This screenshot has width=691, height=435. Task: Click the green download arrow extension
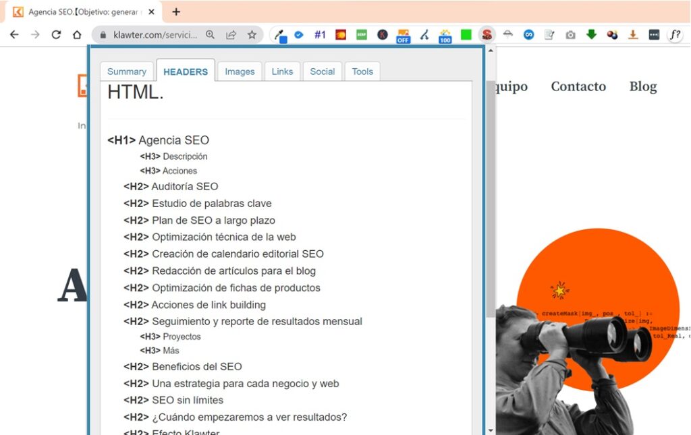(591, 35)
